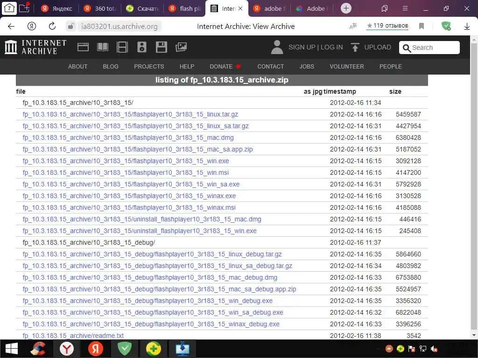Download flashplayer10_3r183_15_winax.msi
The image size is (478, 358).
click(x=129, y=207)
